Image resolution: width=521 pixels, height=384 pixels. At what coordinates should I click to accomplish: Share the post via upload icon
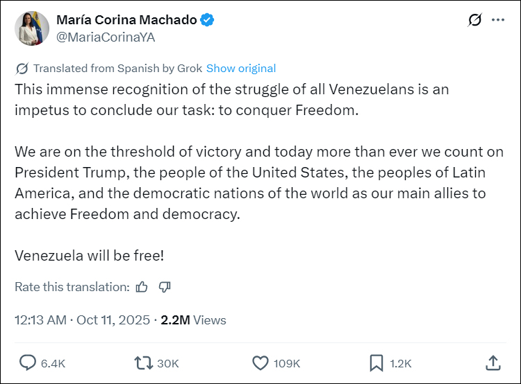click(492, 363)
